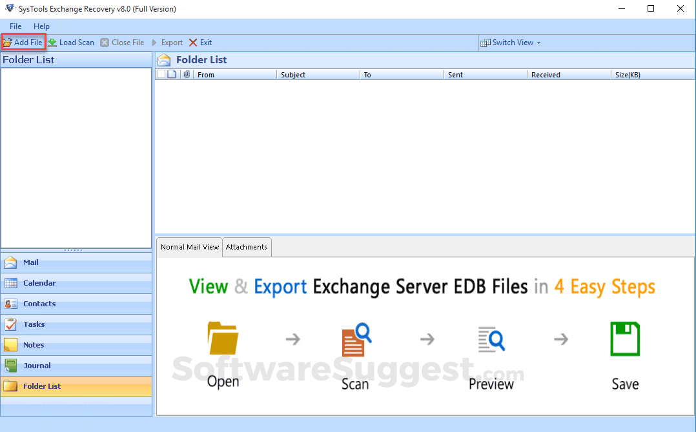Screen dimensions: 696x432
Task: Click Load Scan in the toolbar
Action: point(71,43)
